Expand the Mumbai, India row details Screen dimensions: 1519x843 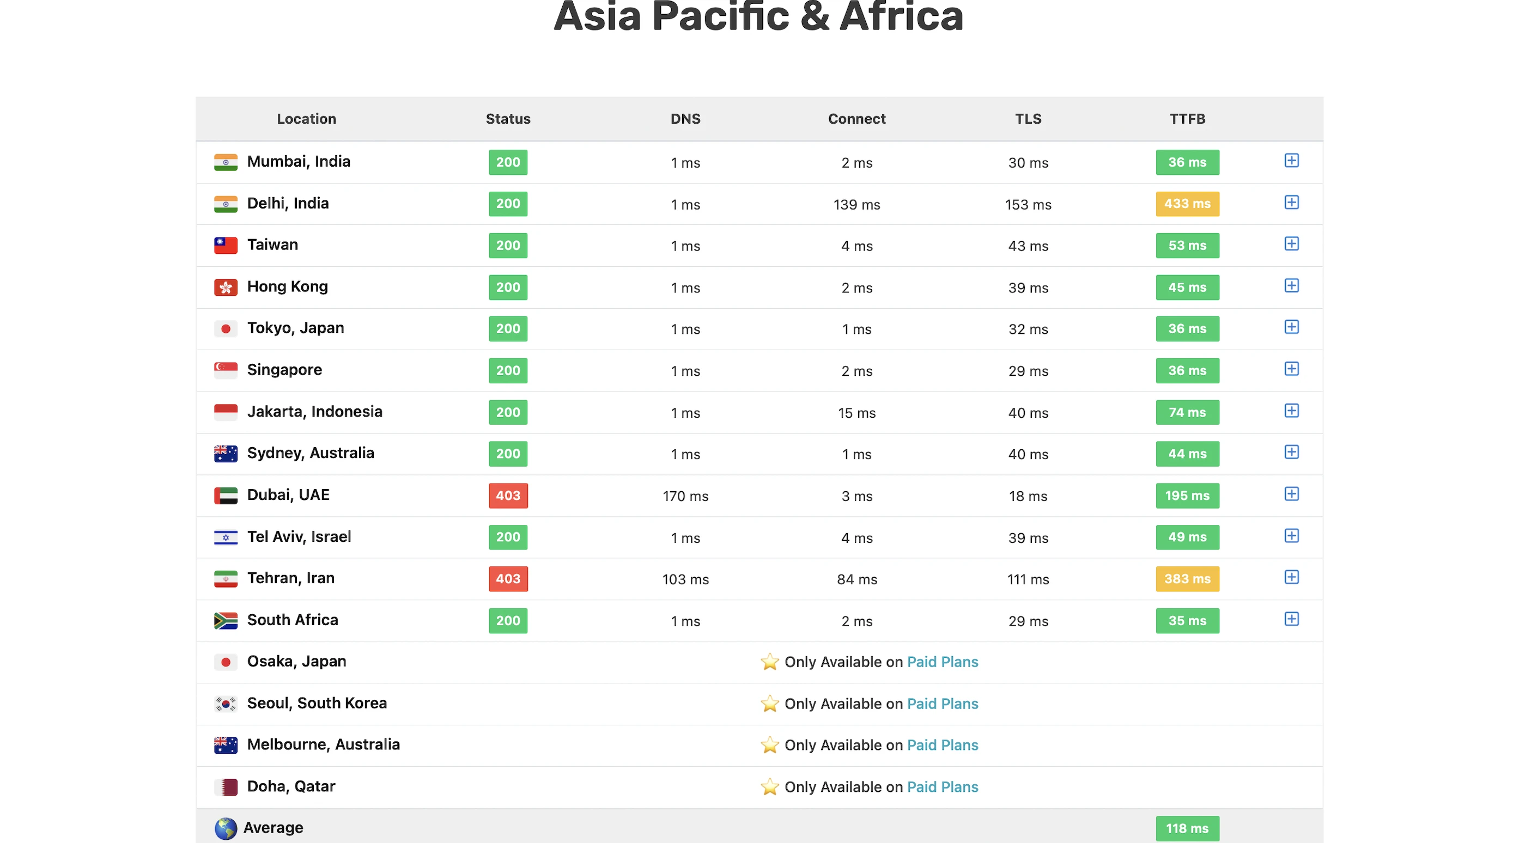coord(1291,161)
